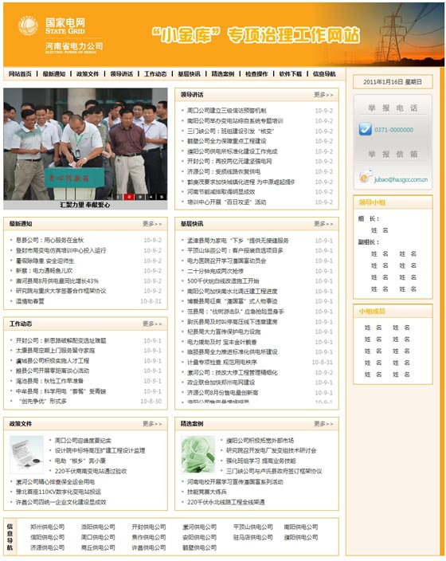Image resolution: width=446 pixels, height=561 pixels.
Task: Open policy item 周口公司迎峰度夏纪实
Action: click(83, 441)
